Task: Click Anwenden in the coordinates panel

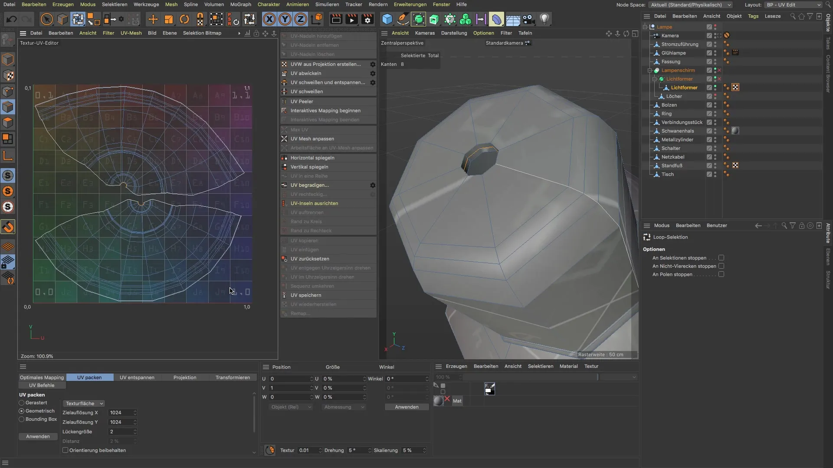Action: coord(407,407)
